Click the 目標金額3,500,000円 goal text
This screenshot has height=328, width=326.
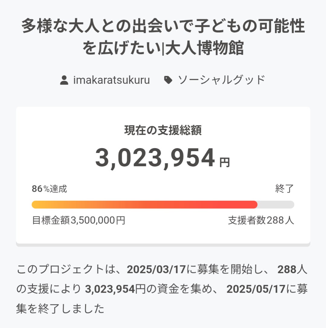click(79, 220)
